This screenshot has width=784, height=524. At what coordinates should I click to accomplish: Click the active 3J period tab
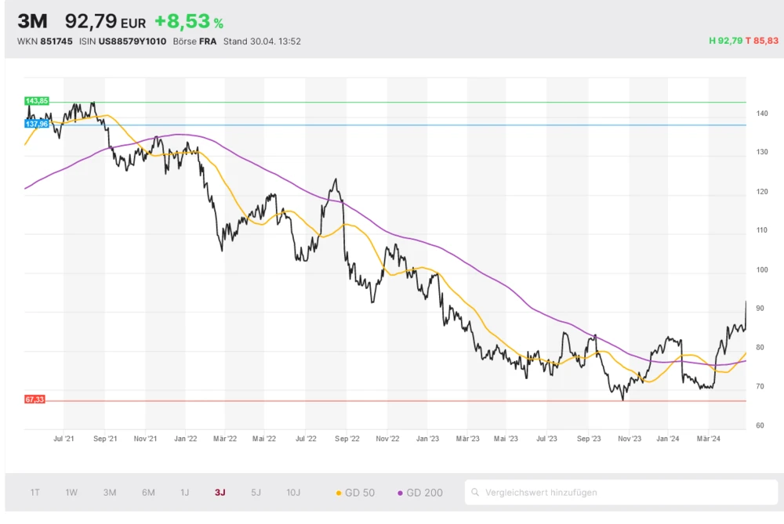tap(220, 493)
